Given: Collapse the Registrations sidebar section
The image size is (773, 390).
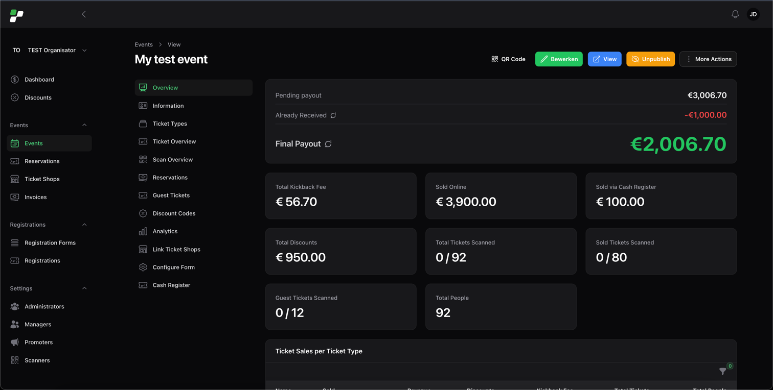Looking at the screenshot, I should pyautogui.click(x=84, y=225).
